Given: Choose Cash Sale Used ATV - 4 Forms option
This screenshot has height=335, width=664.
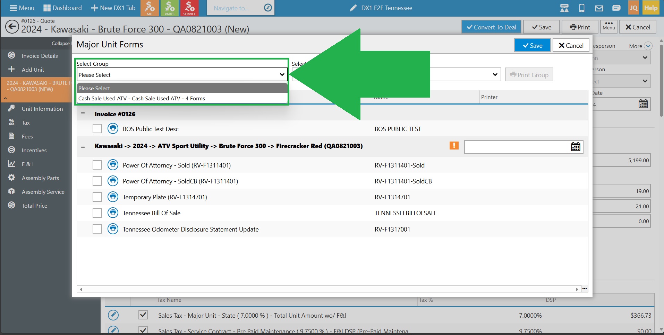Looking at the screenshot, I should [182, 98].
